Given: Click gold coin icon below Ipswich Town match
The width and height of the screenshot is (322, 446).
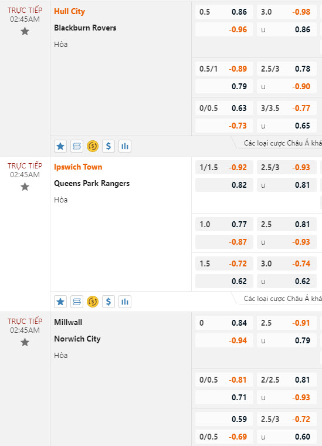Looking at the screenshot, I should [93, 302].
